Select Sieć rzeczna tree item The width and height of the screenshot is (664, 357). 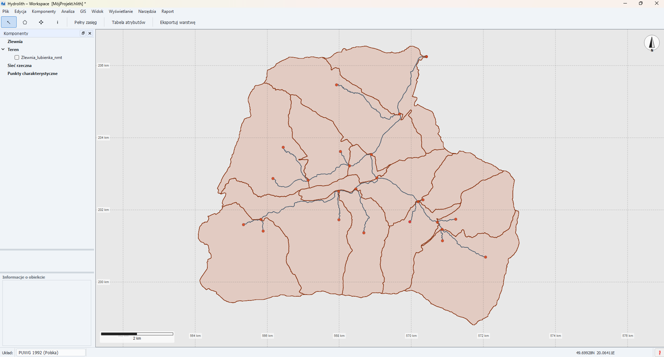[x=19, y=66]
